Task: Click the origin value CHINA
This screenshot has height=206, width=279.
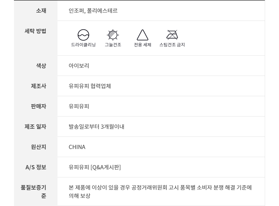Action: (x=77, y=147)
